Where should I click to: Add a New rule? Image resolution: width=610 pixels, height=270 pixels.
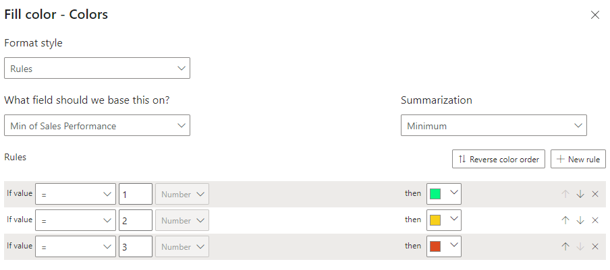578,159
